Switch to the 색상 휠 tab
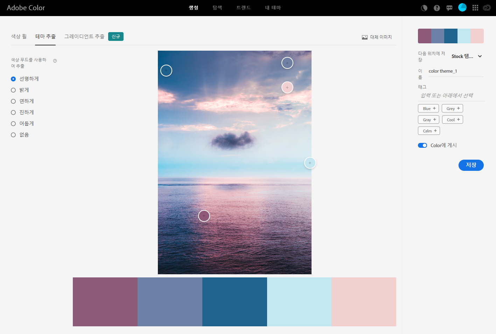496x334 pixels. click(19, 36)
